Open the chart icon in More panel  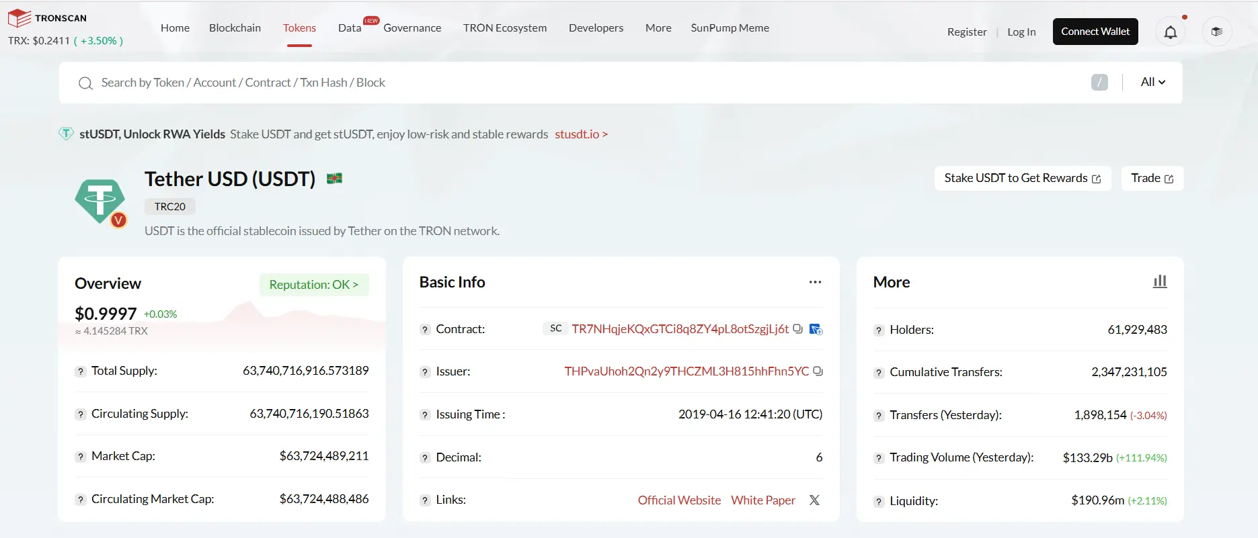click(x=1160, y=281)
